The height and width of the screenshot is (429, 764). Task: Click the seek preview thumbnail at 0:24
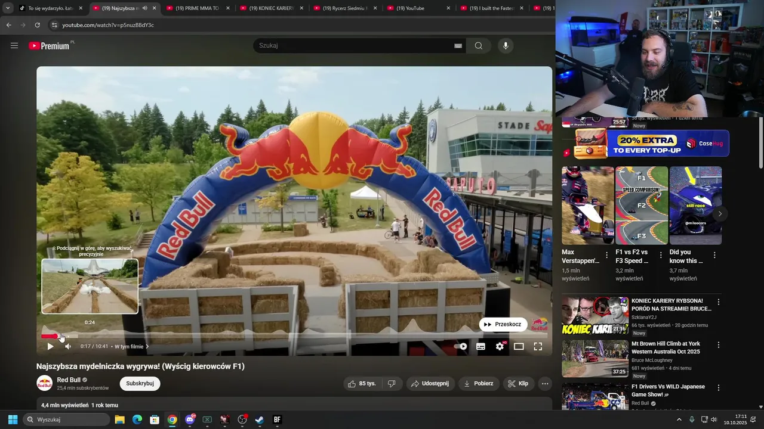pyautogui.click(x=90, y=286)
